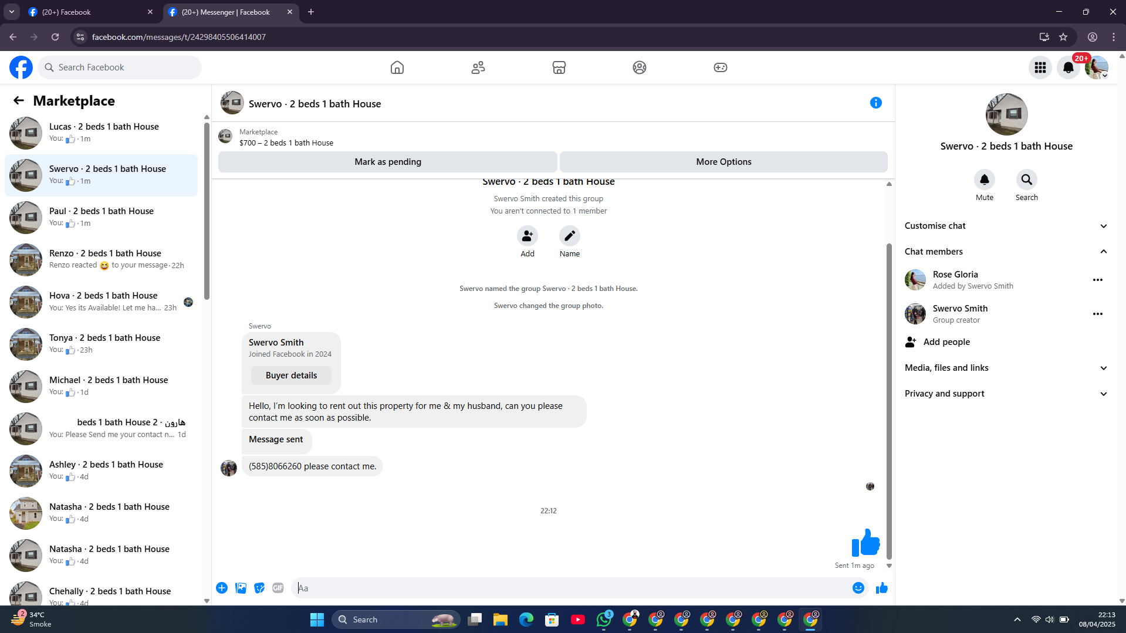
Task: Open more actions plus icon in composer
Action: click(x=222, y=588)
